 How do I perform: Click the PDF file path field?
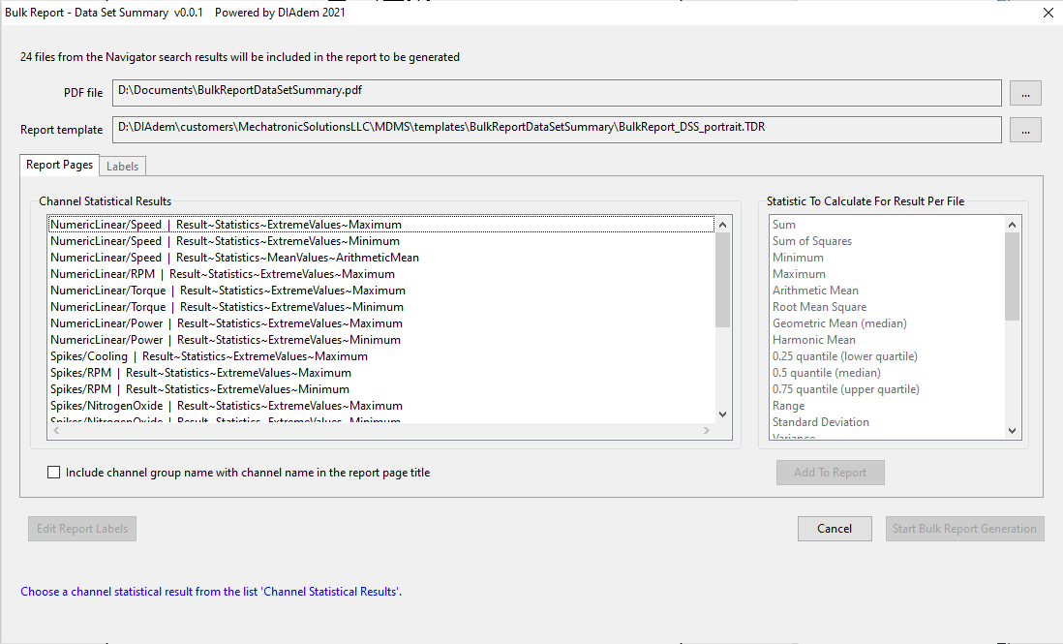[x=557, y=92]
